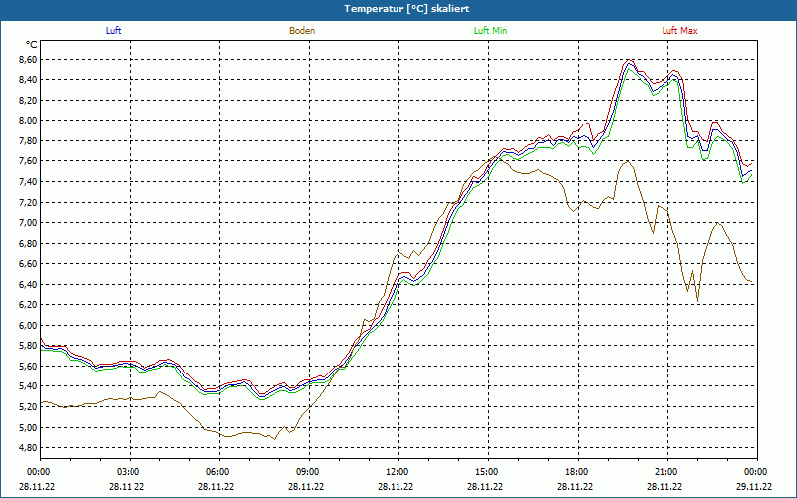
Task: Click the 09:00 time axis label
Action: (x=306, y=472)
